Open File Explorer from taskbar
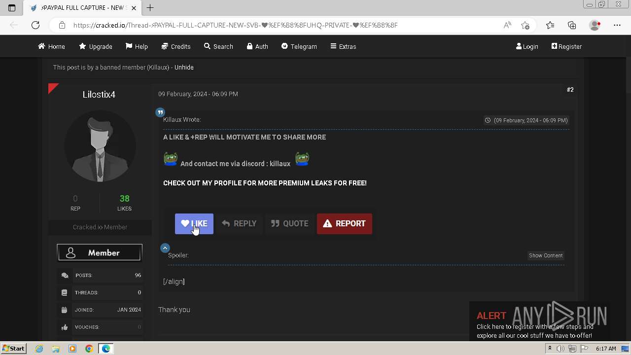631x355 pixels. click(56, 349)
